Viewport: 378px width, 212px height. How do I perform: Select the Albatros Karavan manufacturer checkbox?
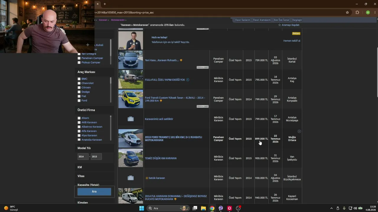coord(79,127)
